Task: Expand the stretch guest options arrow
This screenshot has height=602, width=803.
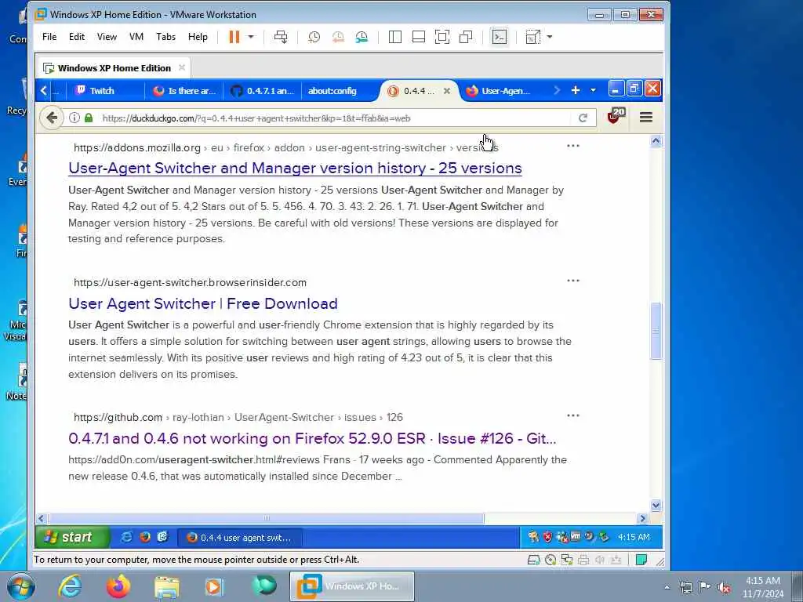Action: 550,37
